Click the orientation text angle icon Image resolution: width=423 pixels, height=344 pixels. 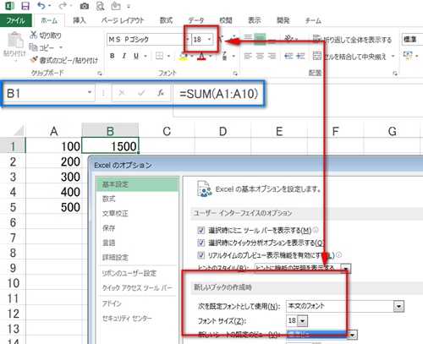click(288, 38)
